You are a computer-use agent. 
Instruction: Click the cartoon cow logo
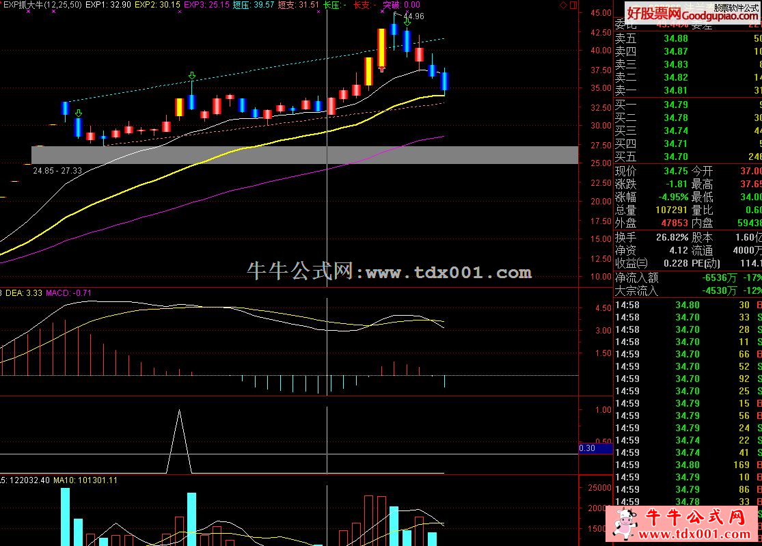625,523
